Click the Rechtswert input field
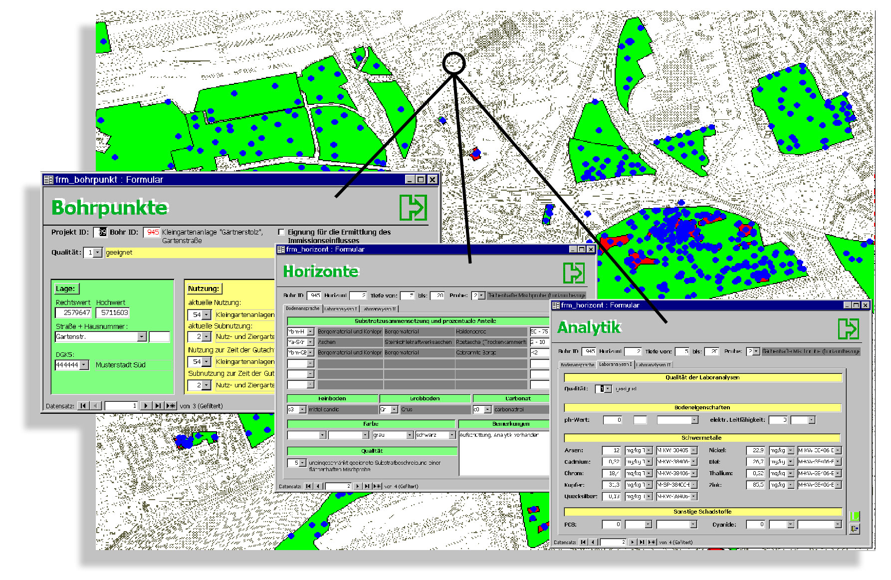Screen dimensions: 891x580 point(73,313)
